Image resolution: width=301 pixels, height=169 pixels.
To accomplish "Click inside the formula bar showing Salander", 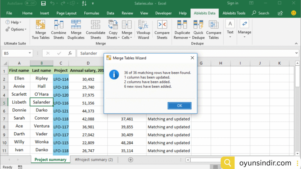I will pos(185,53).
